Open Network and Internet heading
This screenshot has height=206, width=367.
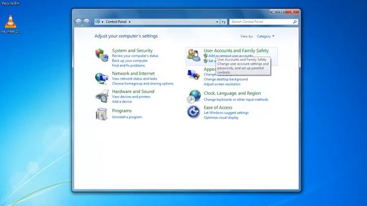133,73
